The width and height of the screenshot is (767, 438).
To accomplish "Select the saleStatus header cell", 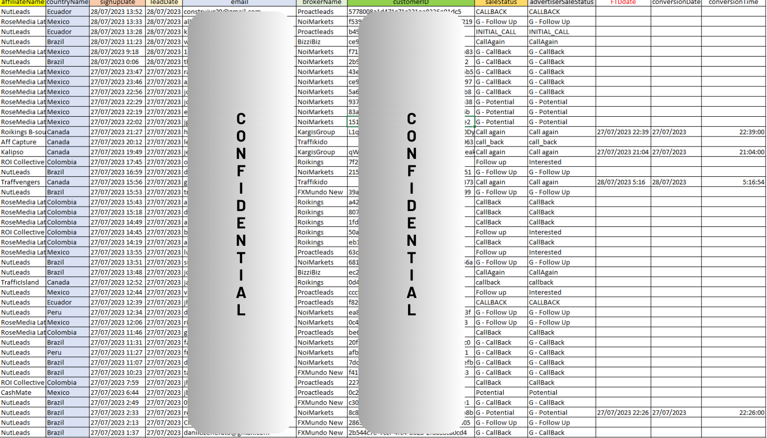I will [x=501, y=2].
